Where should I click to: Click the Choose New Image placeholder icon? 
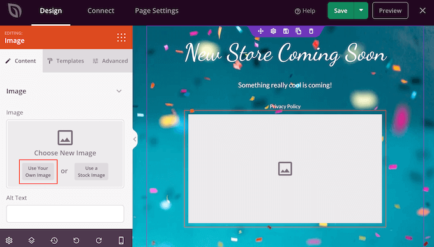point(65,138)
